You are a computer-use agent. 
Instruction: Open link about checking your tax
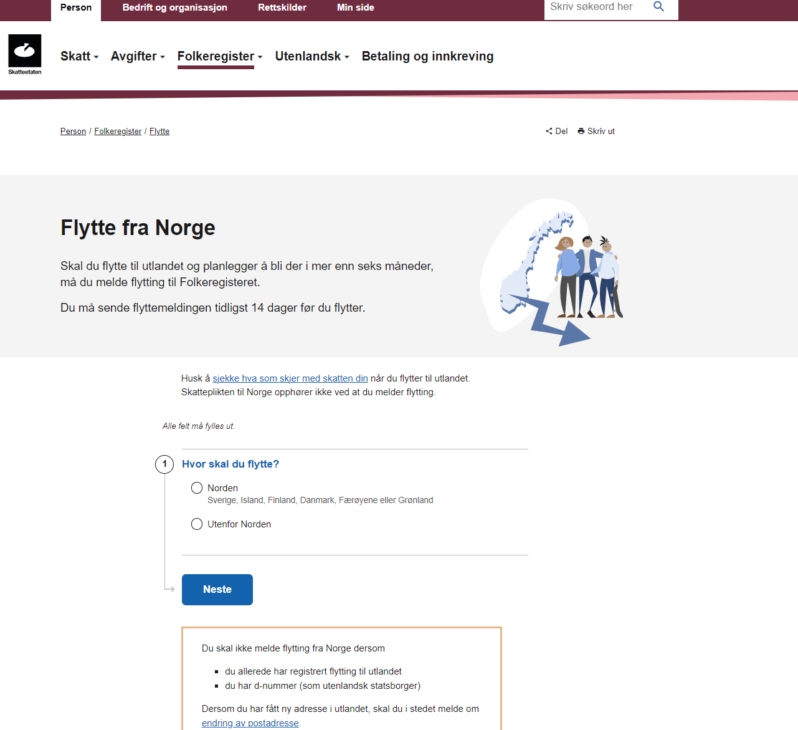tap(290, 378)
